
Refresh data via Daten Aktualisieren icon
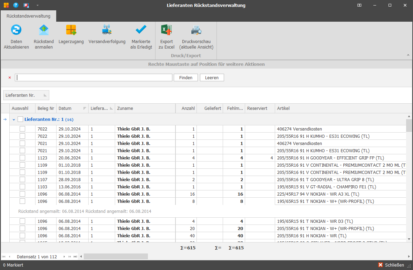[x=16, y=30]
